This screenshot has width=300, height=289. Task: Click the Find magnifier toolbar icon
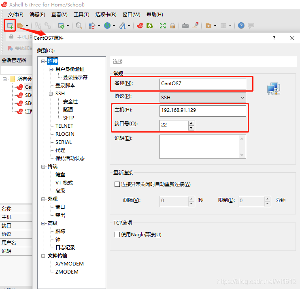pos(79,26)
